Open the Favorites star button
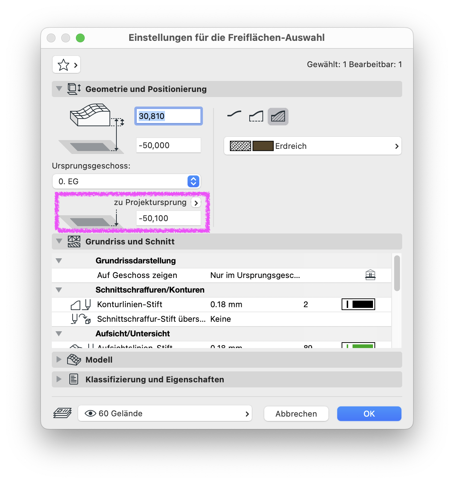454x483 pixels. click(66, 65)
